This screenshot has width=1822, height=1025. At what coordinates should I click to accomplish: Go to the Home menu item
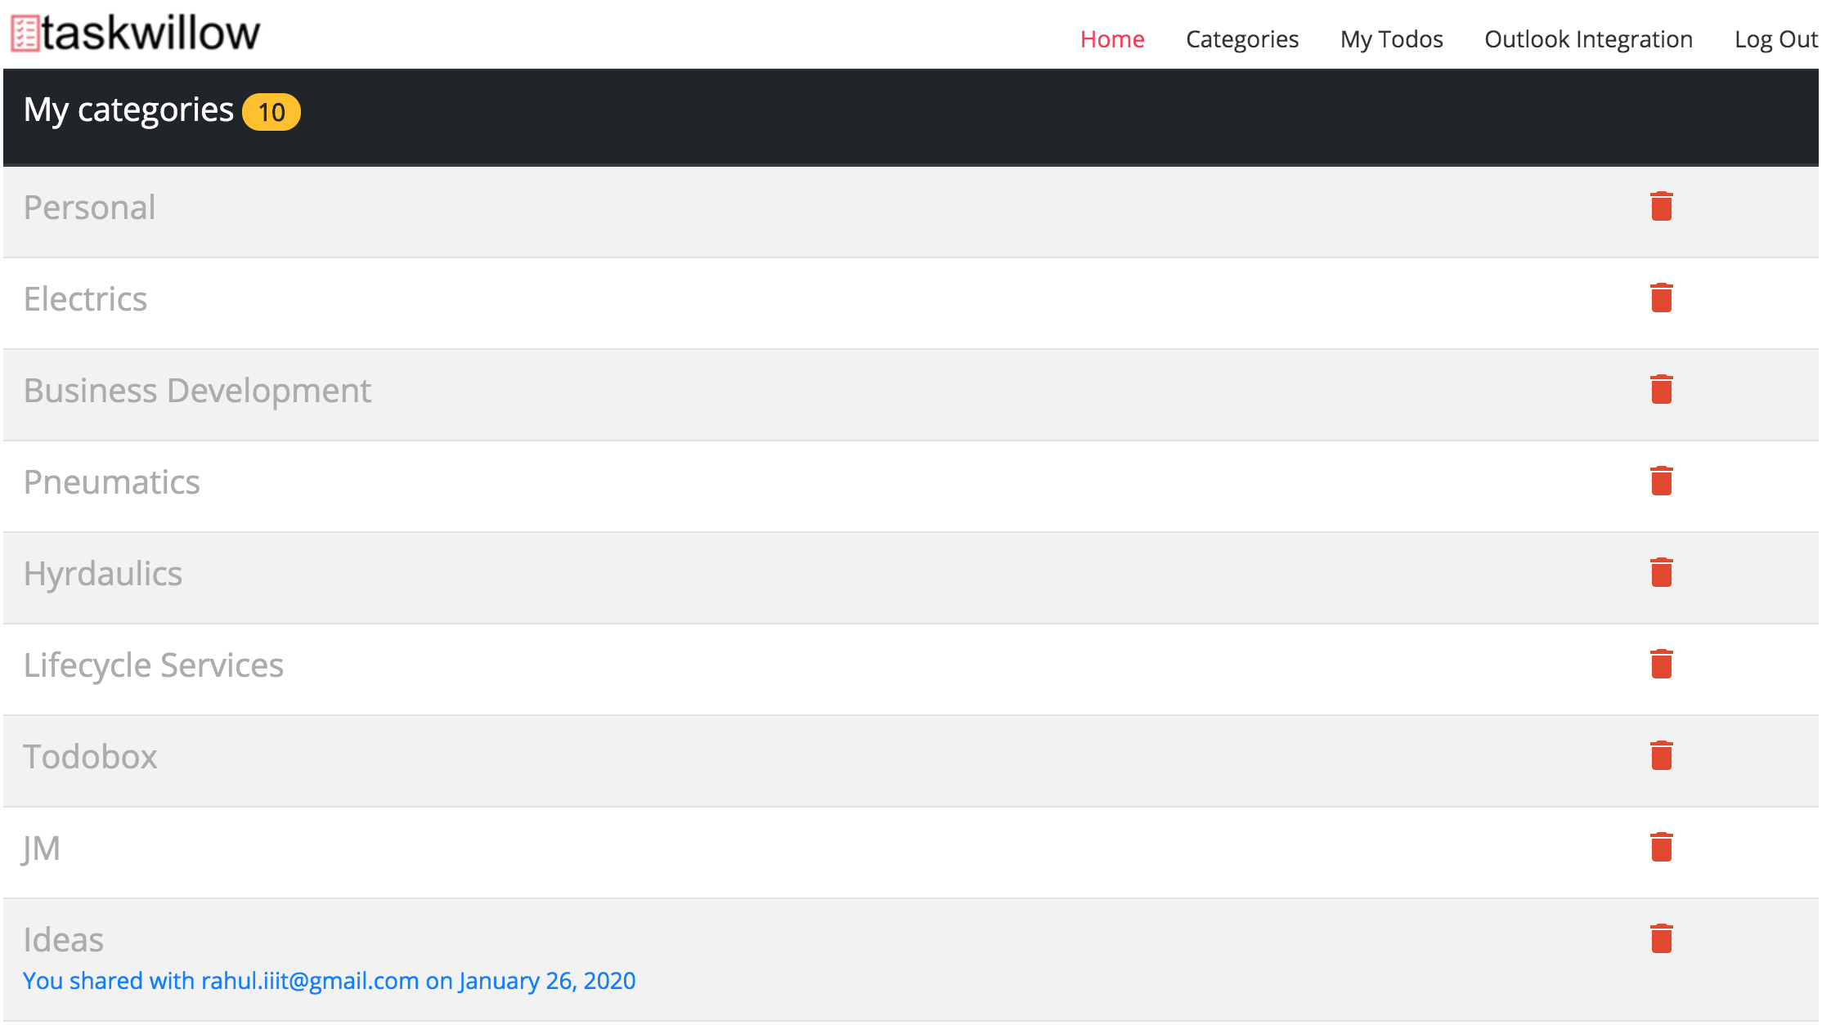[1111, 39]
